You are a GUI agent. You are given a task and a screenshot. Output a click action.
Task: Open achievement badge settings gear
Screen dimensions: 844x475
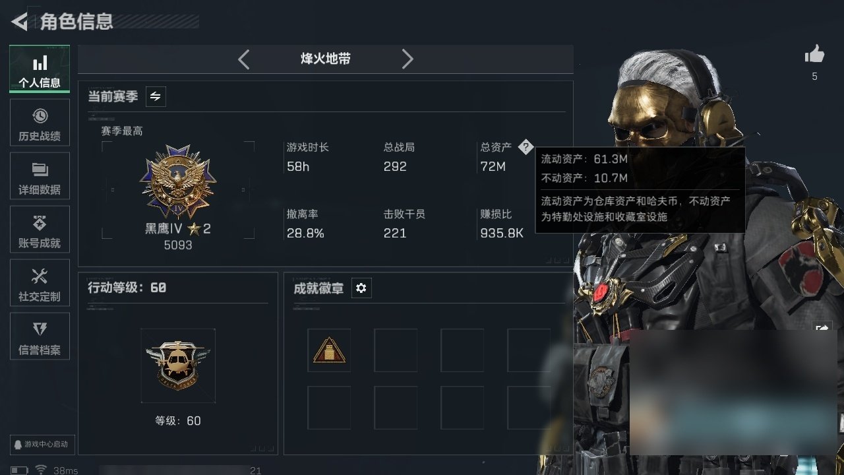coord(361,288)
